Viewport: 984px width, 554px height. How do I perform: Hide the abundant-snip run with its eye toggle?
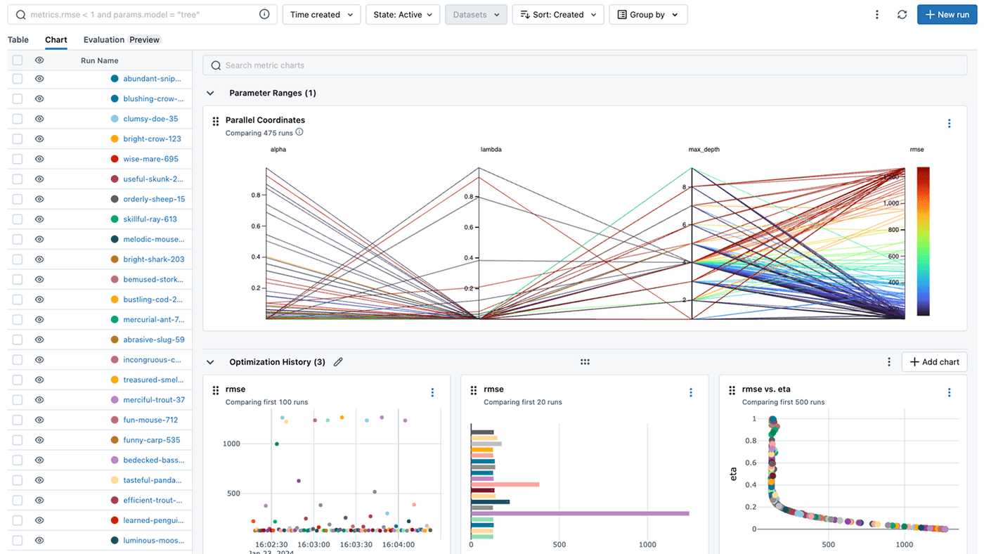tap(39, 79)
